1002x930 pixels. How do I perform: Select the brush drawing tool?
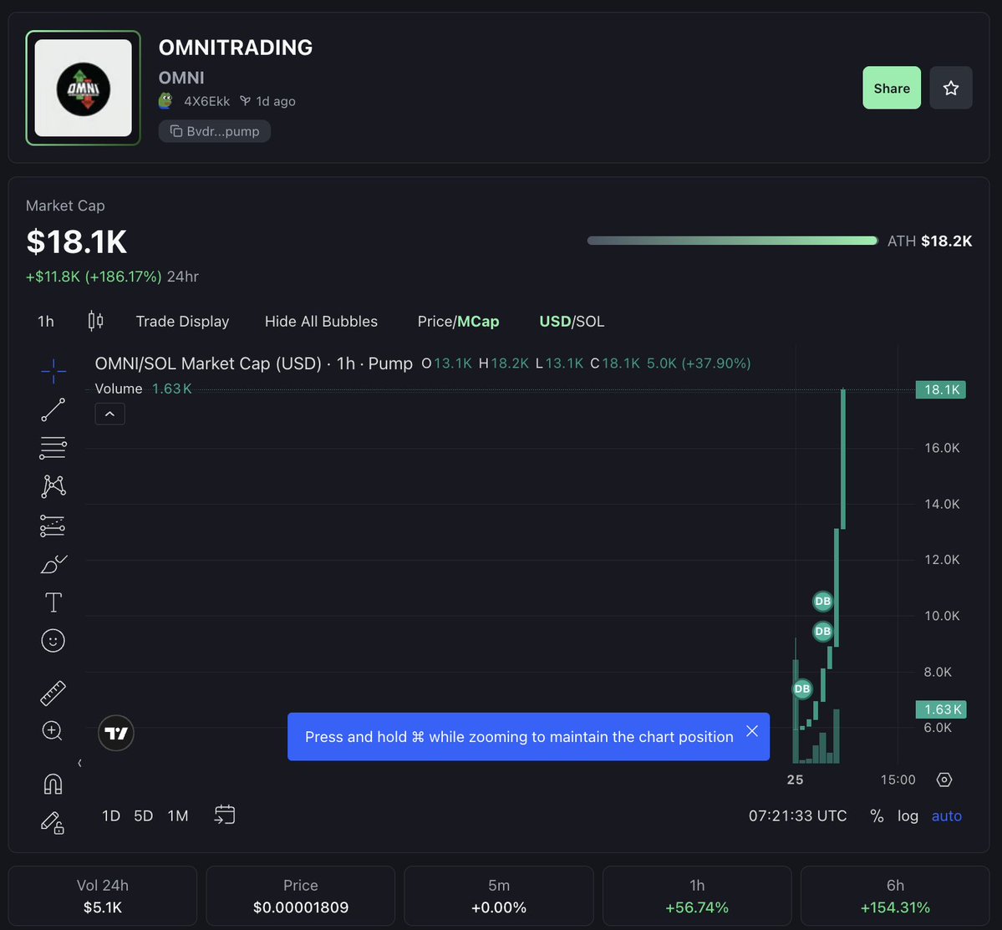coord(53,564)
